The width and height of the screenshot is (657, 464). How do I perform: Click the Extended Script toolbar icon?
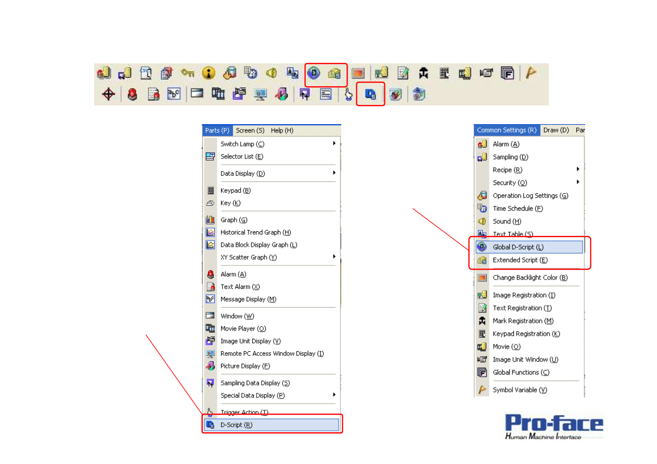334,73
